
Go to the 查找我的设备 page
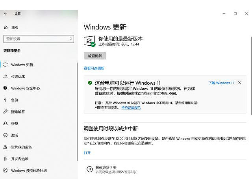tap(22, 147)
